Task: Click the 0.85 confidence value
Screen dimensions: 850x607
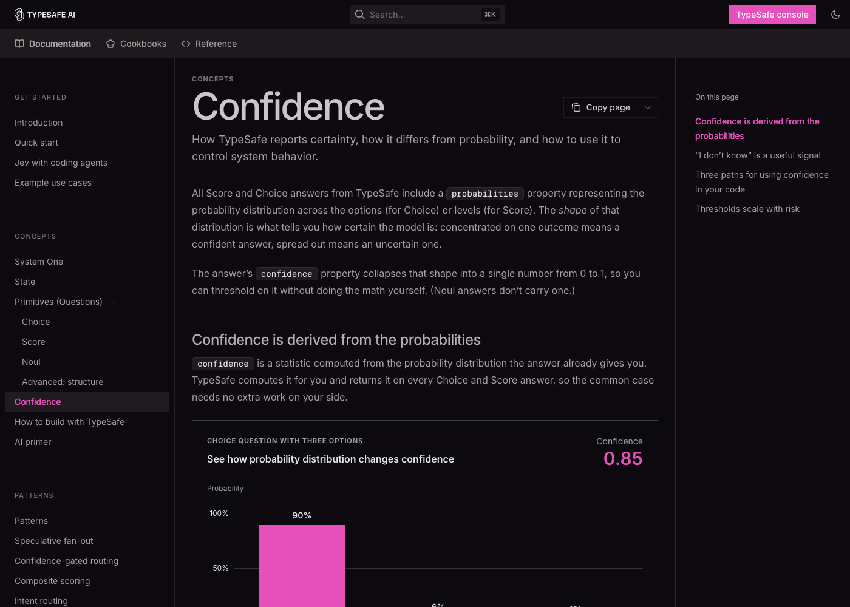Action: [x=623, y=458]
